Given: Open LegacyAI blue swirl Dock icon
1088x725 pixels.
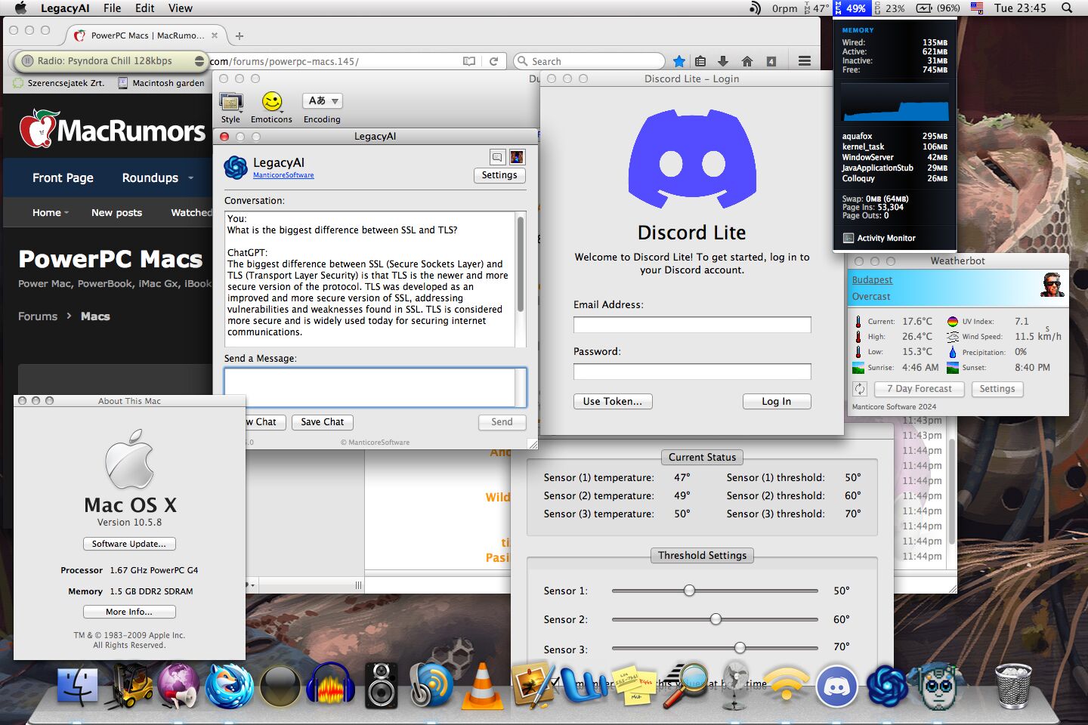Looking at the screenshot, I should 887,686.
